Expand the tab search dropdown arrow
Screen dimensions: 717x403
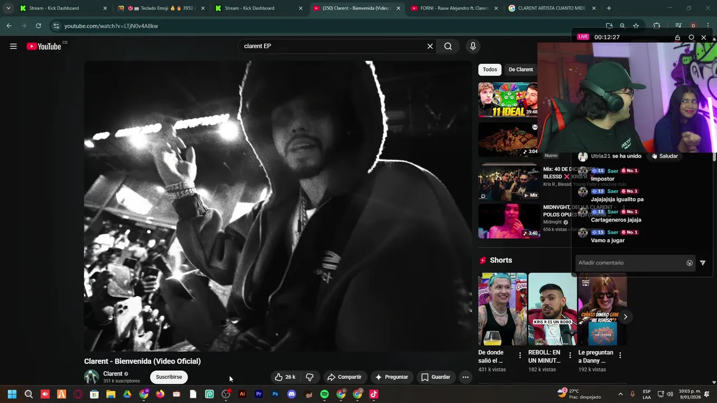(x=8, y=8)
